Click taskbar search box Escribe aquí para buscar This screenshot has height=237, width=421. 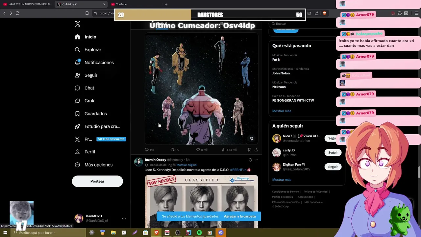(48, 233)
